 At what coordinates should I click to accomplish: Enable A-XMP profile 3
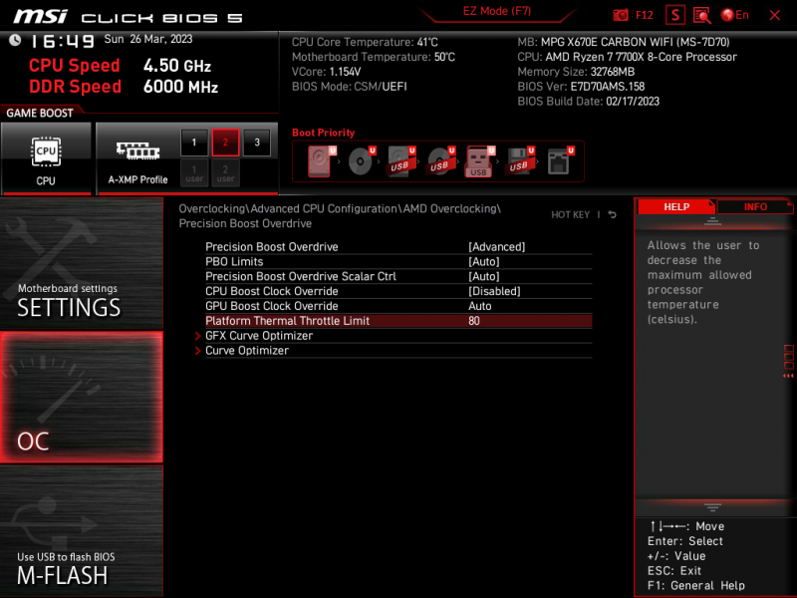pyautogui.click(x=257, y=143)
